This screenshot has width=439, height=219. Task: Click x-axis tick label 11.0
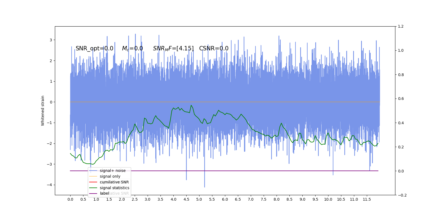tap(354, 199)
